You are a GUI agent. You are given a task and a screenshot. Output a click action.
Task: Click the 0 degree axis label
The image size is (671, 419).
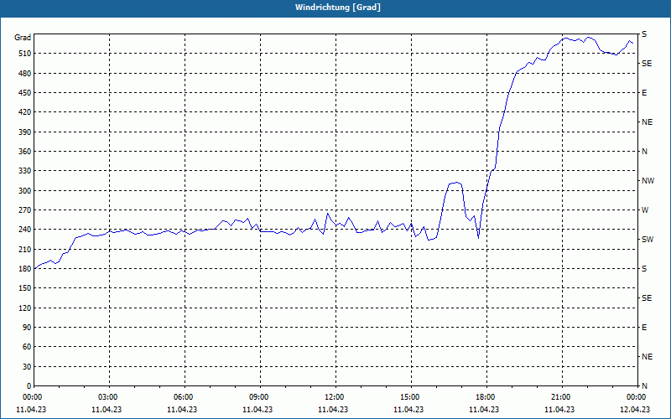[x=29, y=386]
